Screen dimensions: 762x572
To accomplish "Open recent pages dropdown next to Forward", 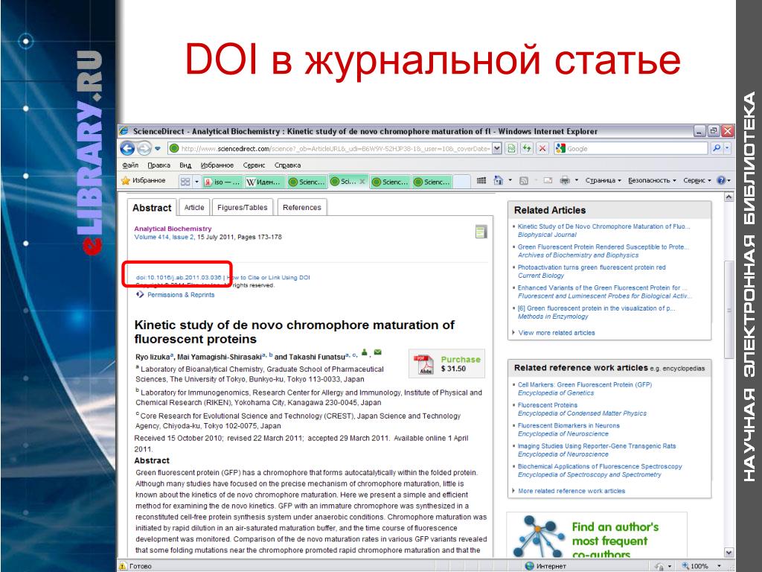I will [158, 148].
